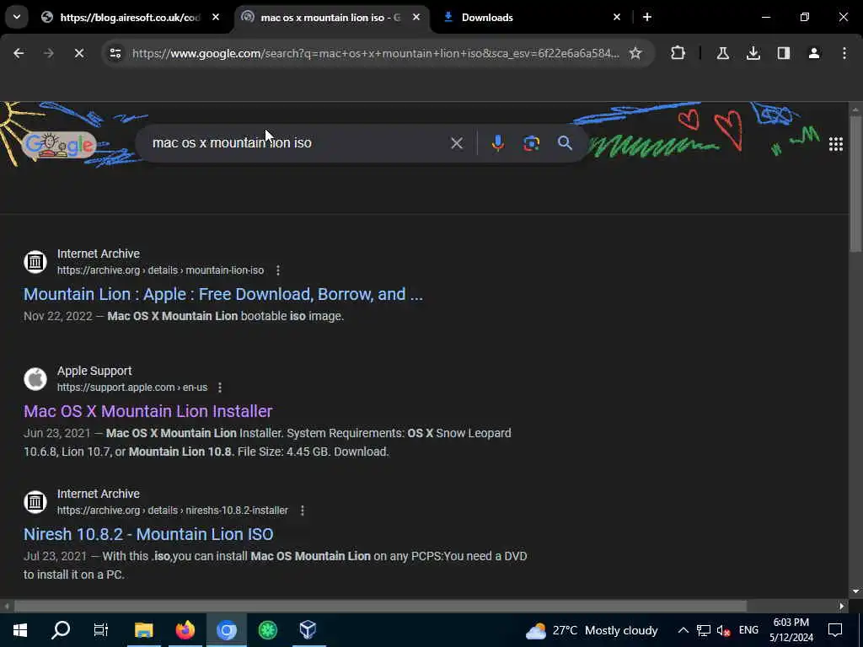Click the Apple Support favicon
The image size is (863, 647).
tap(35, 378)
